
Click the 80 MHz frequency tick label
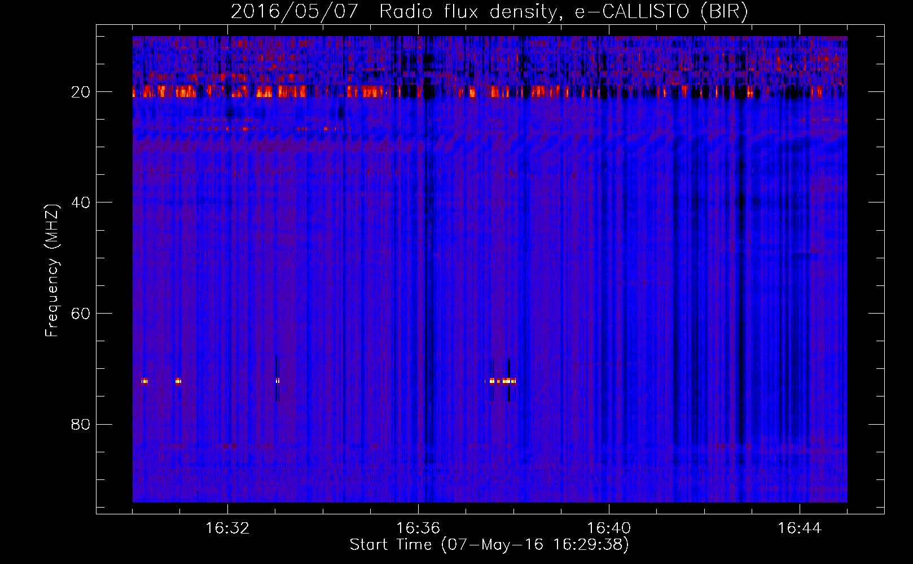click(x=81, y=424)
